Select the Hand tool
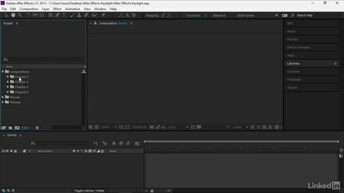Viewport: 344px width, 193px height. 13,15
